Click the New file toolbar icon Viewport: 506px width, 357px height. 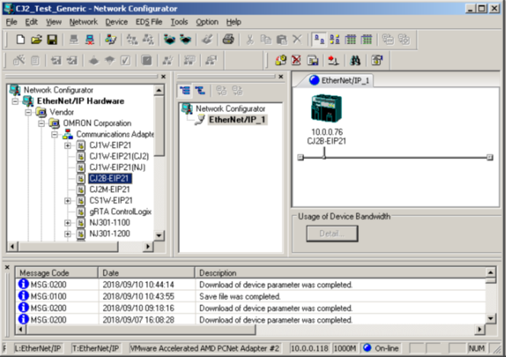pyautogui.click(x=21, y=39)
